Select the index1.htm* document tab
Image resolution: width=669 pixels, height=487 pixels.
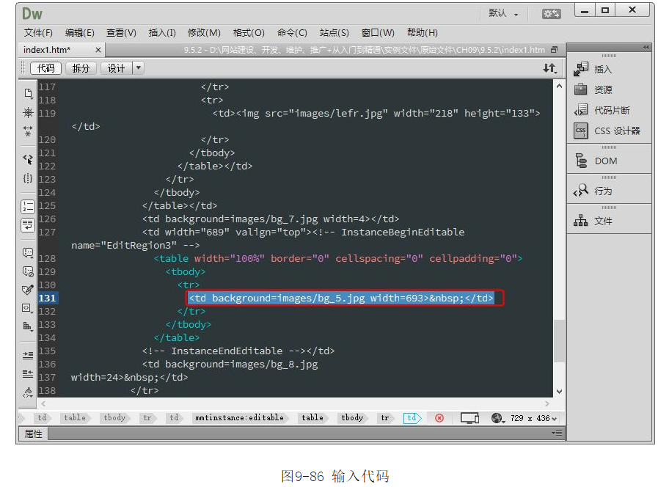(48, 50)
